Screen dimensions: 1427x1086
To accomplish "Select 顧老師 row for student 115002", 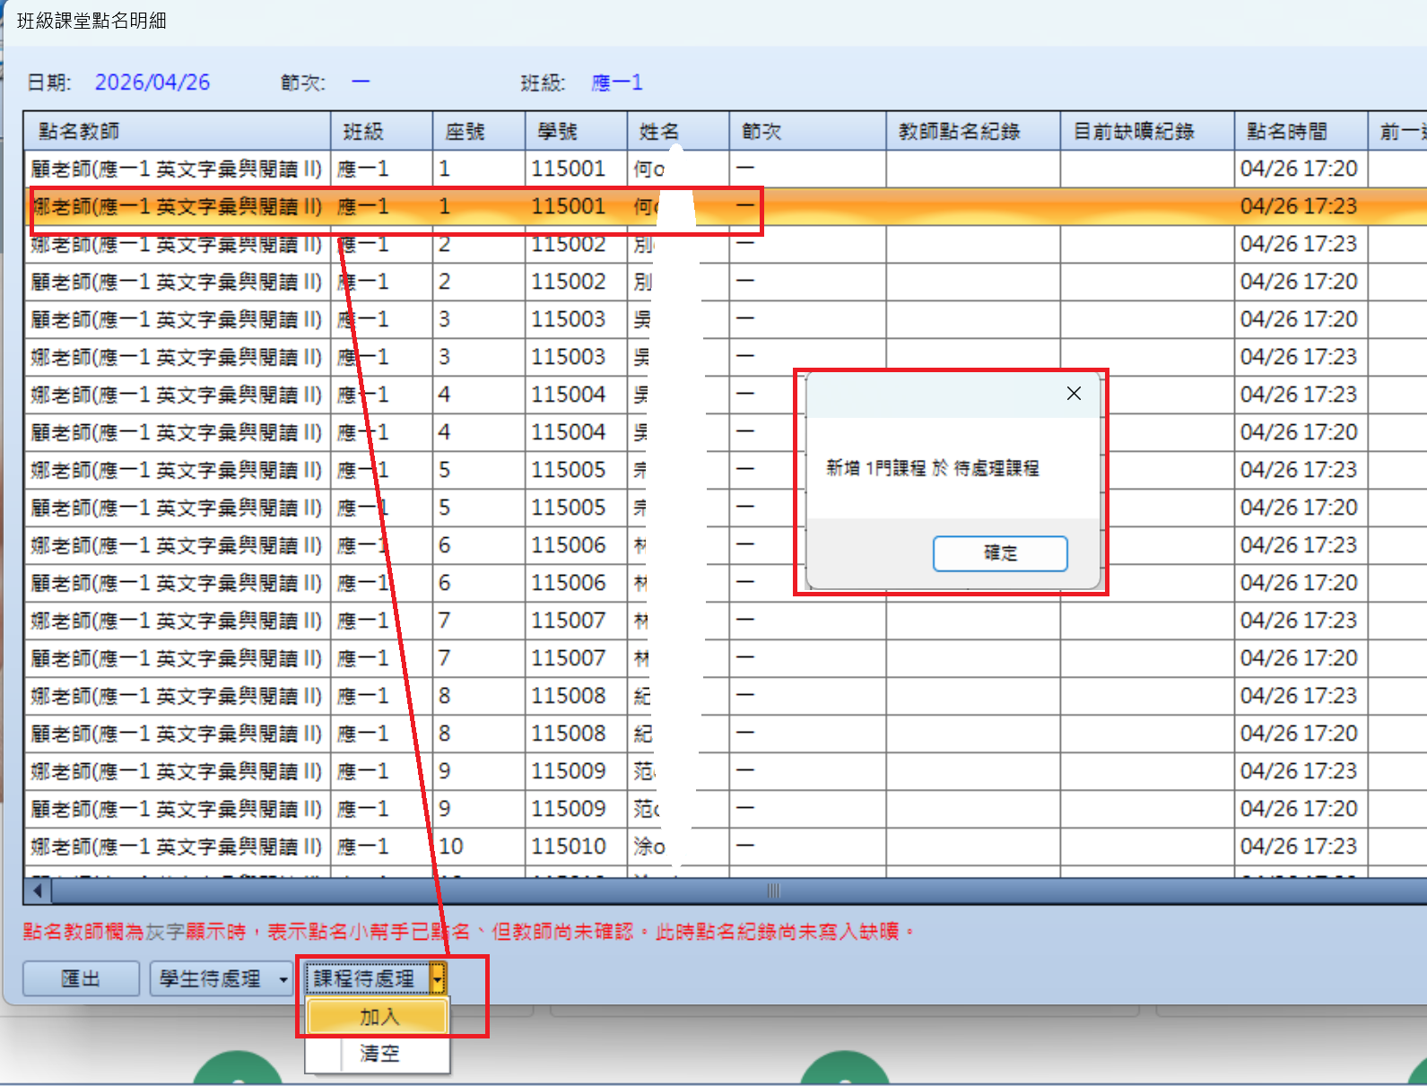I will (x=725, y=282).
